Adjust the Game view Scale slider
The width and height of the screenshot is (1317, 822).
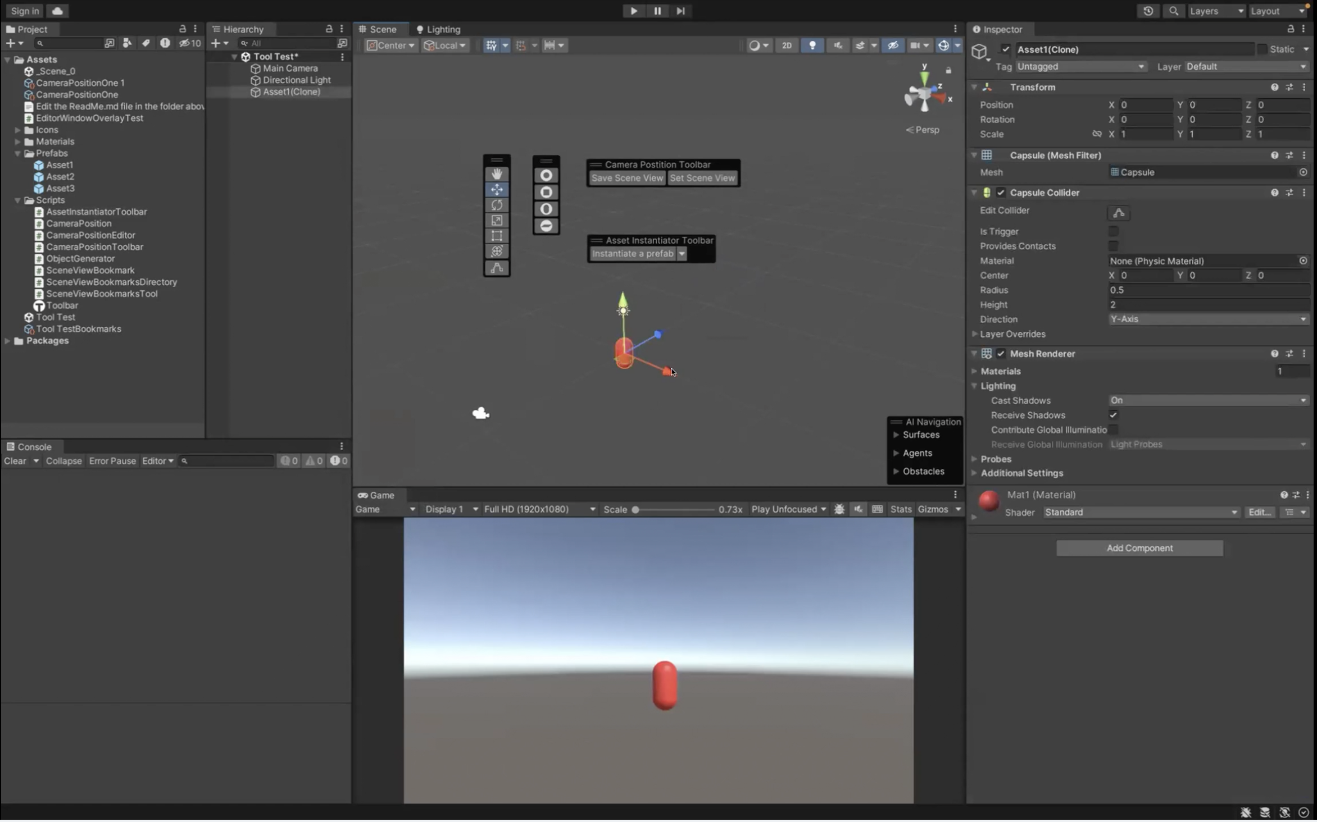click(x=636, y=509)
